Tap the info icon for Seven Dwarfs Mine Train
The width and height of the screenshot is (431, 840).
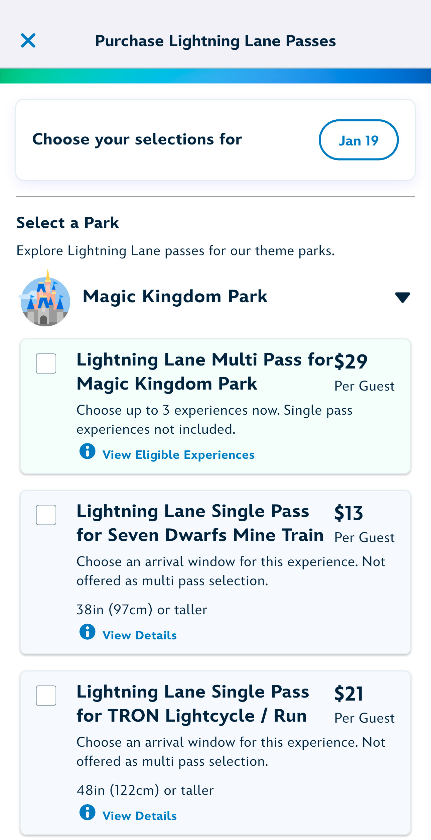[88, 632]
